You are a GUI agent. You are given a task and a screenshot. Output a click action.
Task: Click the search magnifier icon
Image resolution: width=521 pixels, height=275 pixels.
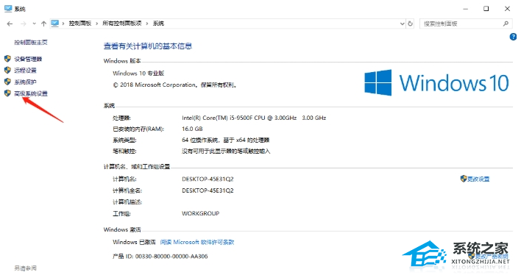506,24
